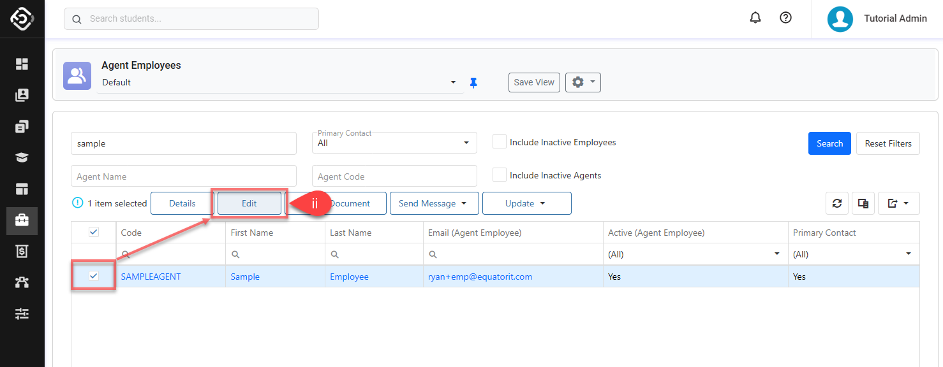Click the notifications bell icon
Image resolution: width=943 pixels, height=367 pixels.
click(755, 18)
